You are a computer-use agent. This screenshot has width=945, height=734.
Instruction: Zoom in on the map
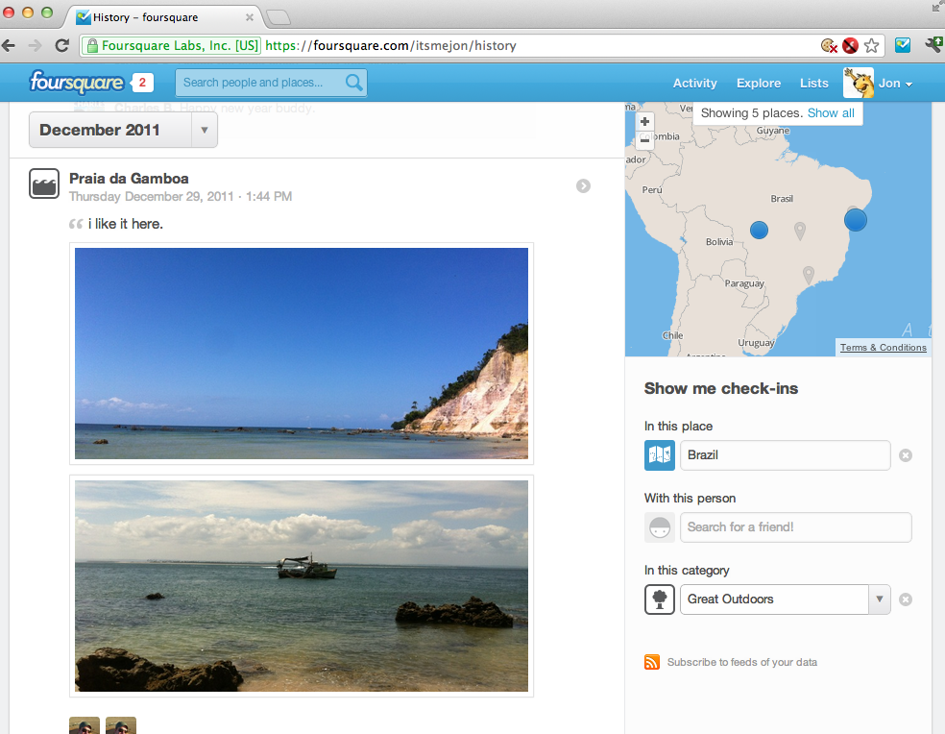coord(644,122)
